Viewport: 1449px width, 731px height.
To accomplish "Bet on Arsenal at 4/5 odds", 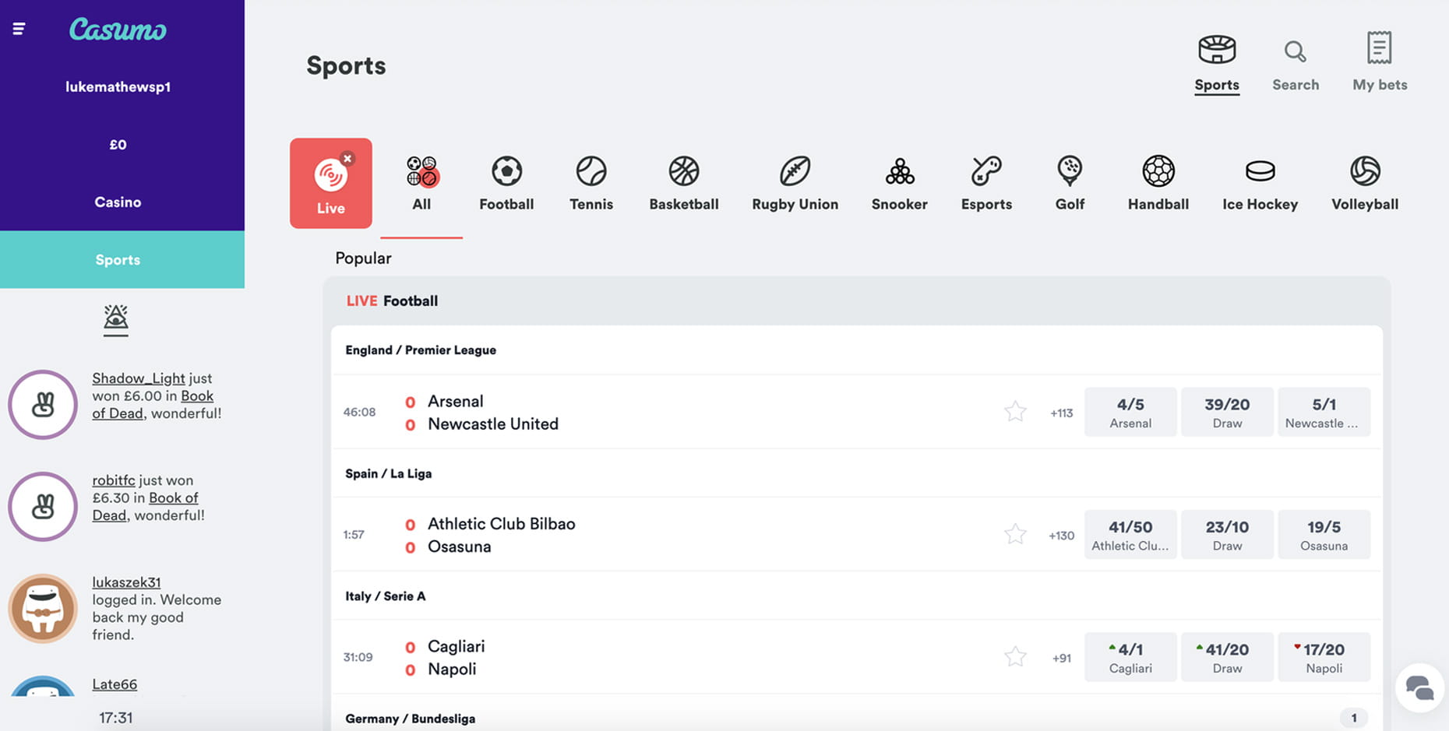I will pyautogui.click(x=1130, y=412).
